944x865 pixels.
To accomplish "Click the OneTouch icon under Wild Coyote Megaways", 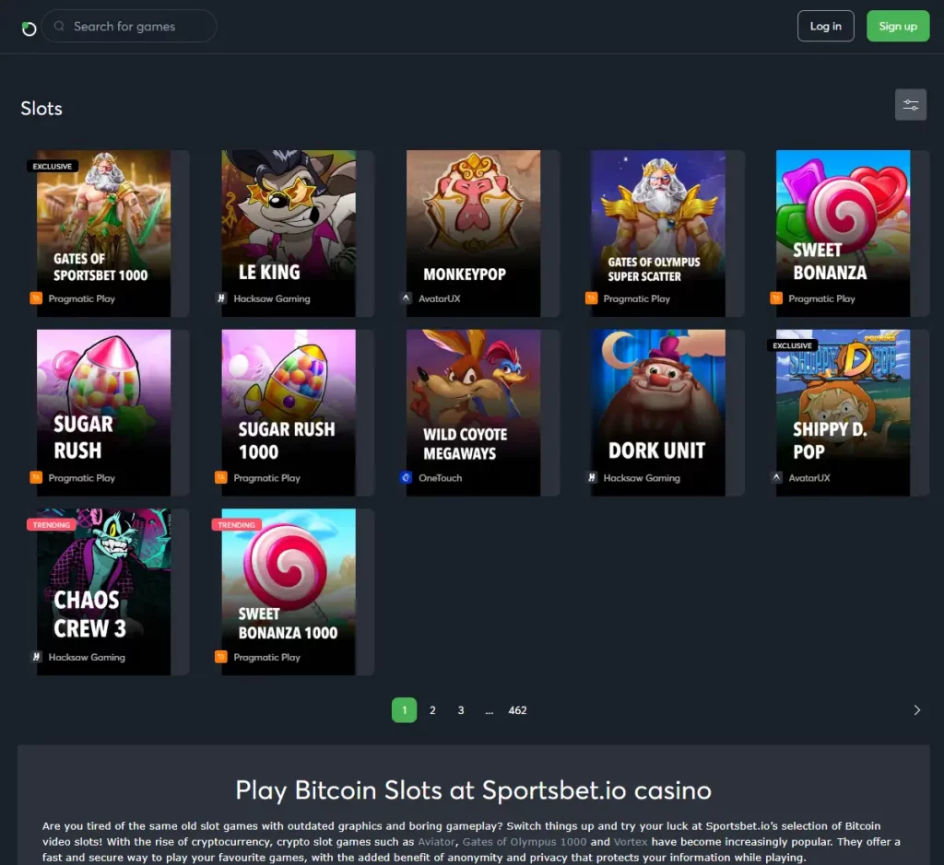I will point(406,477).
